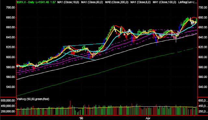Click the L=1541.46 last price value
This screenshot has height=120, width=208.
pyautogui.click(x=43, y=2)
